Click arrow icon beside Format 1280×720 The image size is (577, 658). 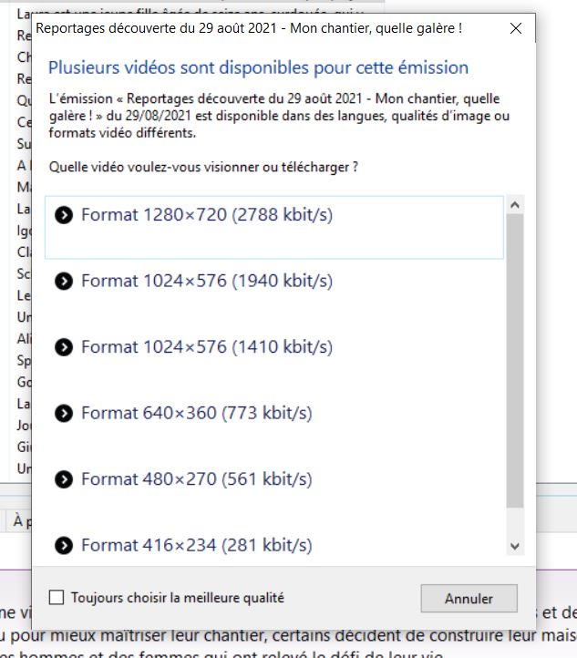click(x=64, y=215)
